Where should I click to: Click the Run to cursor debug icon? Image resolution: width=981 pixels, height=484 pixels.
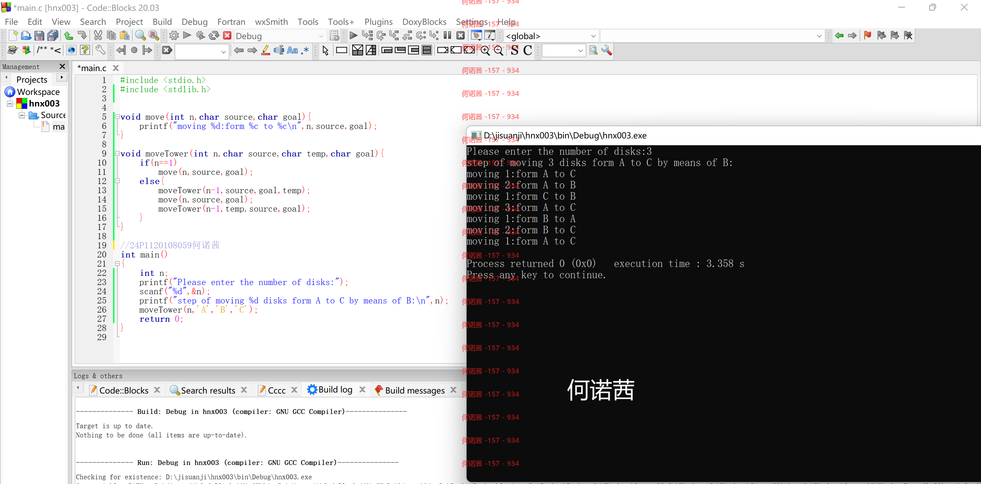tap(367, 36)
